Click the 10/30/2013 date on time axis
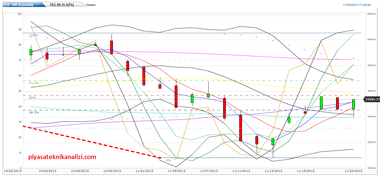The height and width of the screenshot is (188, 380). (x=112, y=171)
